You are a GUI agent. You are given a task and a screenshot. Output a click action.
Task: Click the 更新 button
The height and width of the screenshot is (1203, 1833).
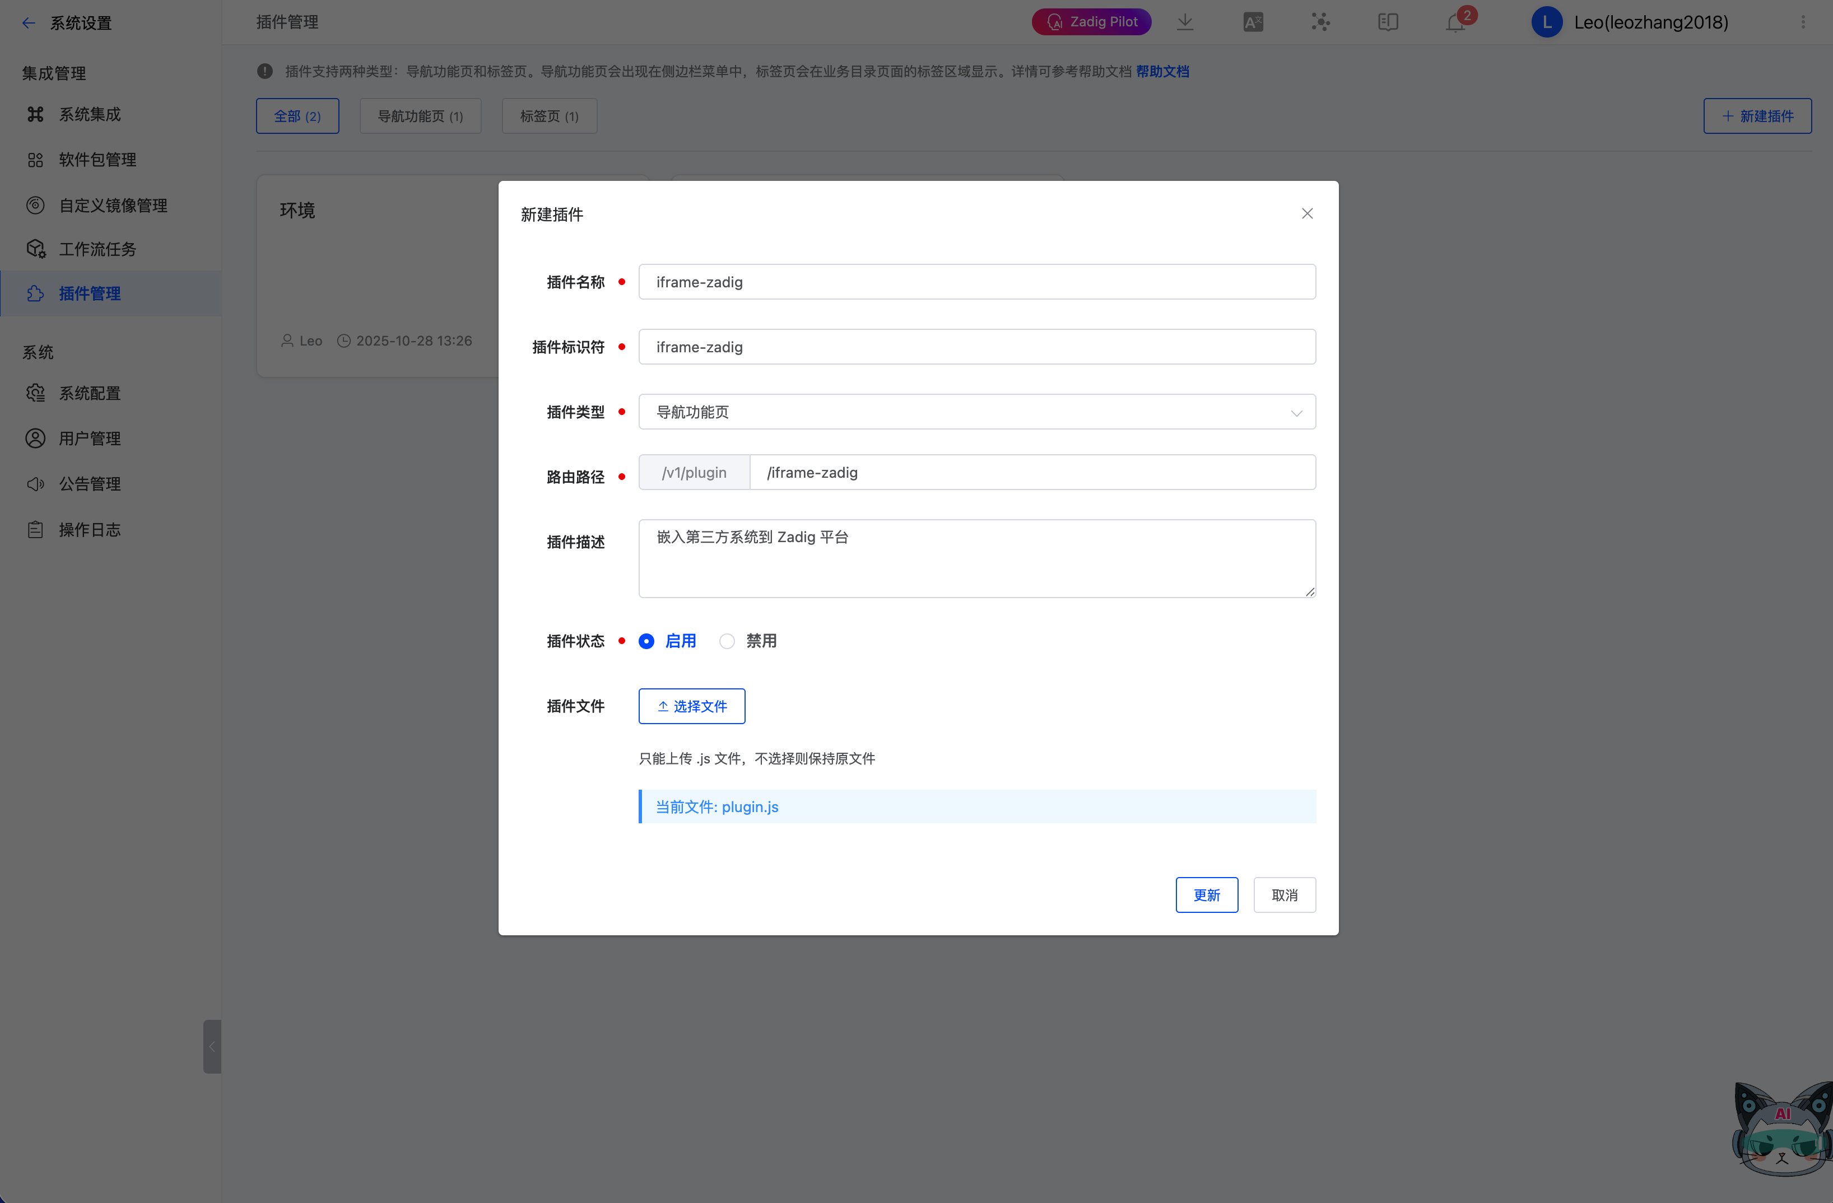(1206, 895)
